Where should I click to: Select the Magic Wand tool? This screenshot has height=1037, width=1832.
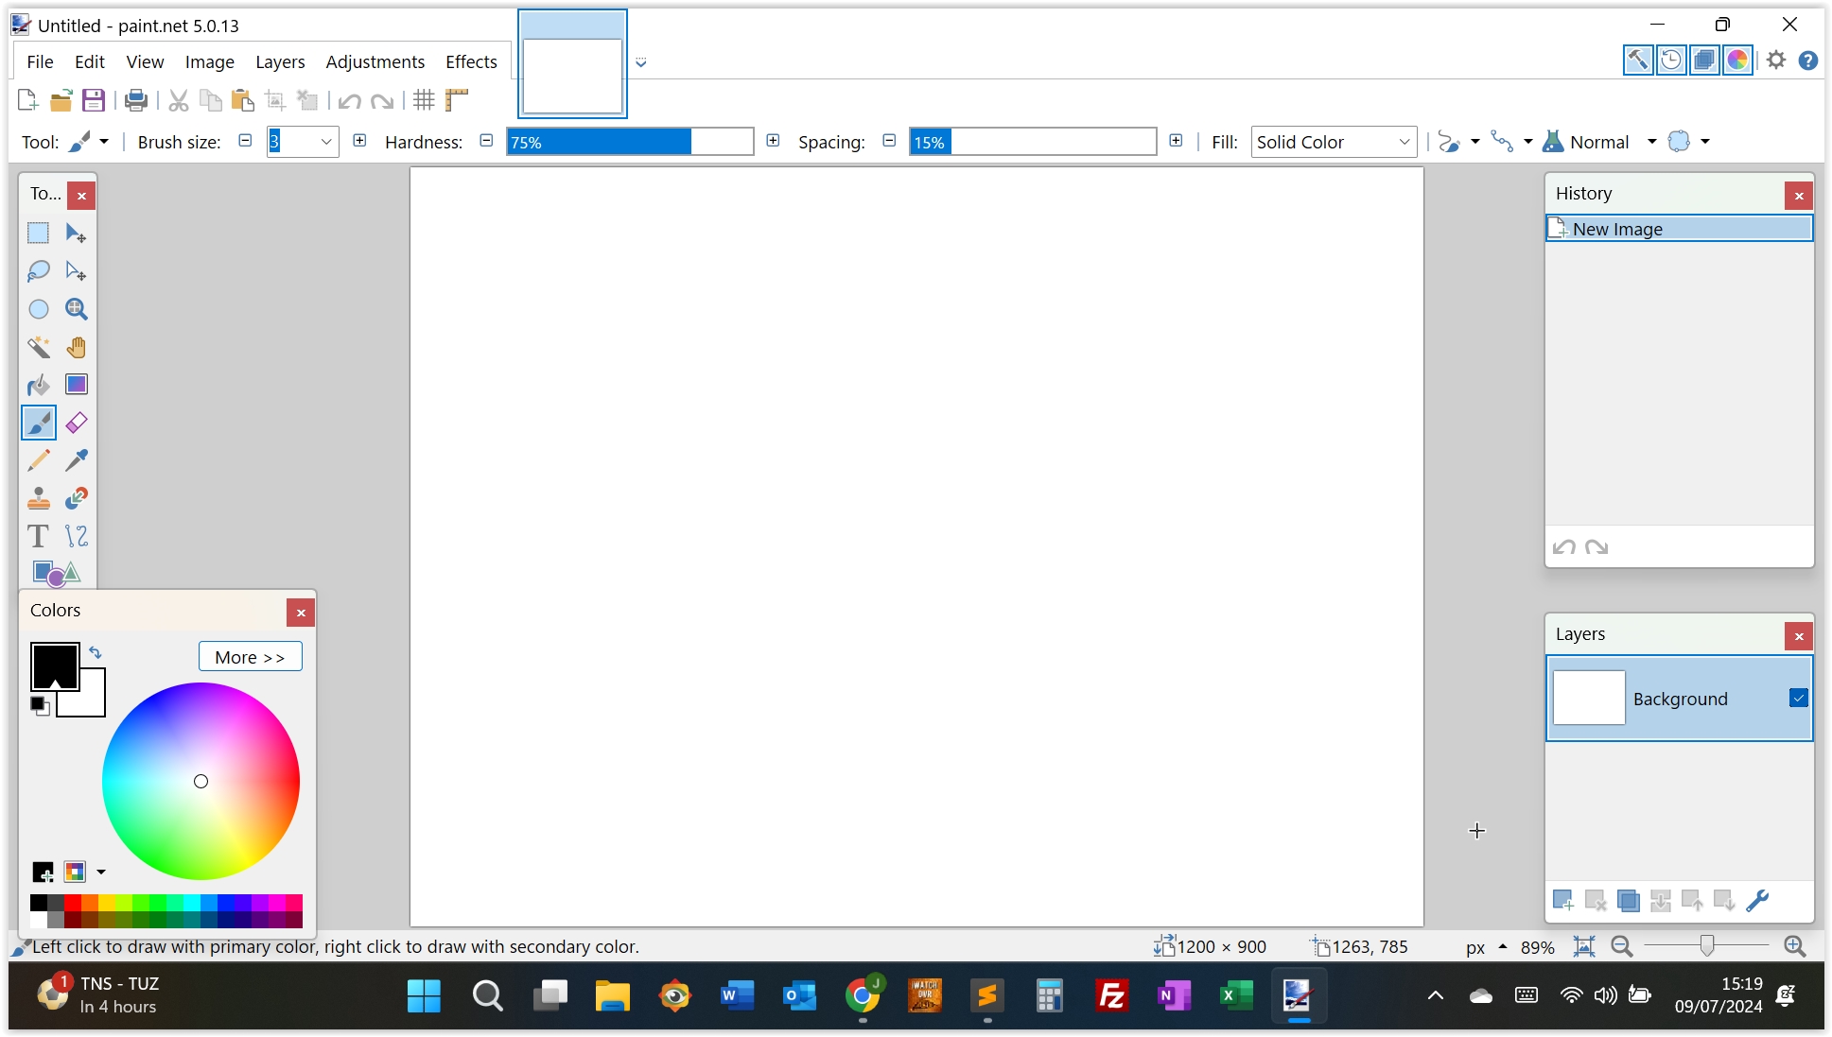point(39,348)
